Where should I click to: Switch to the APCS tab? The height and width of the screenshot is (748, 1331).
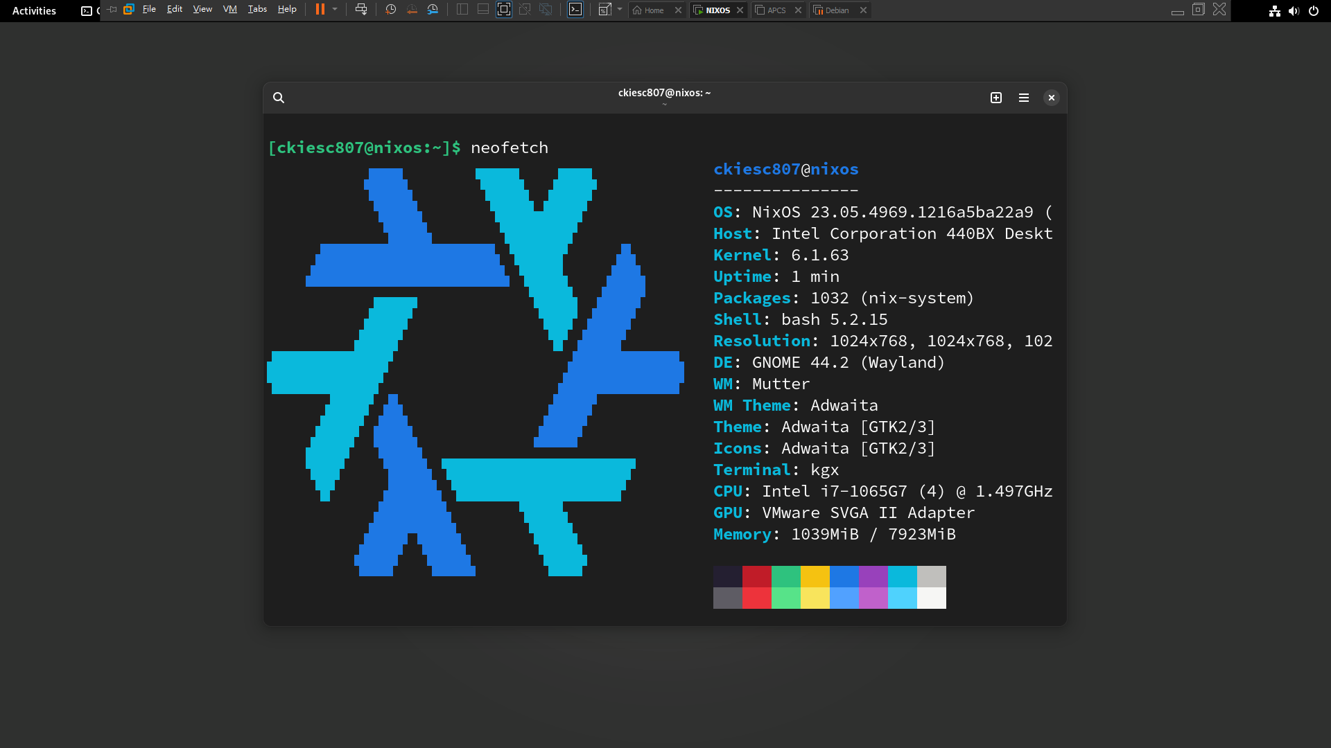click(776, 10)
